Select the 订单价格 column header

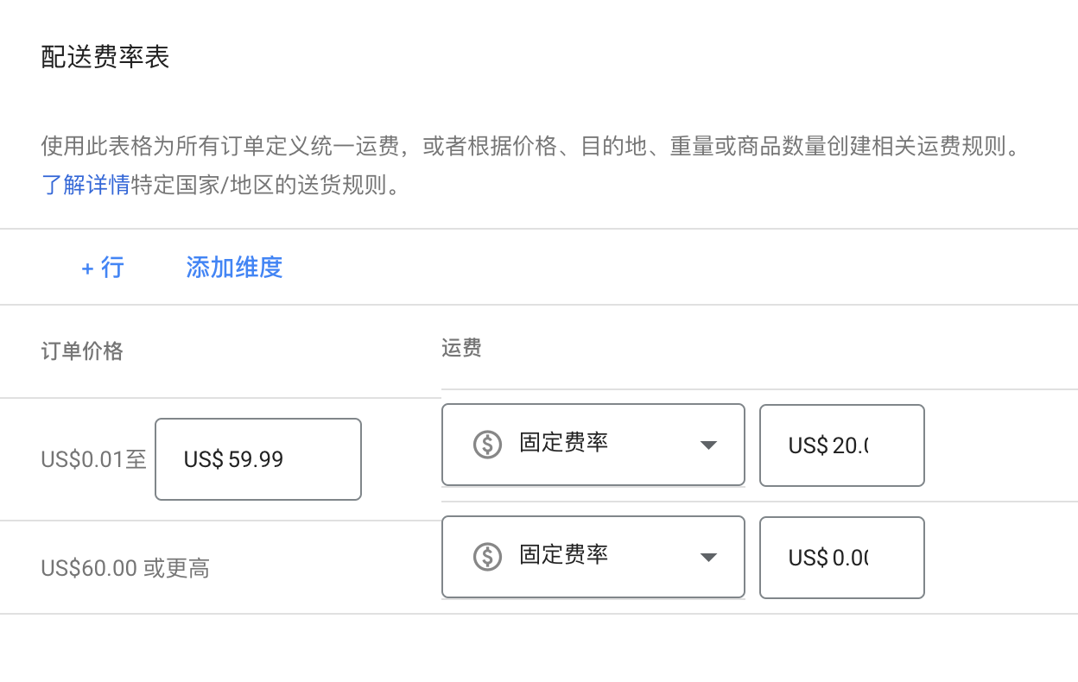point(82,350)
